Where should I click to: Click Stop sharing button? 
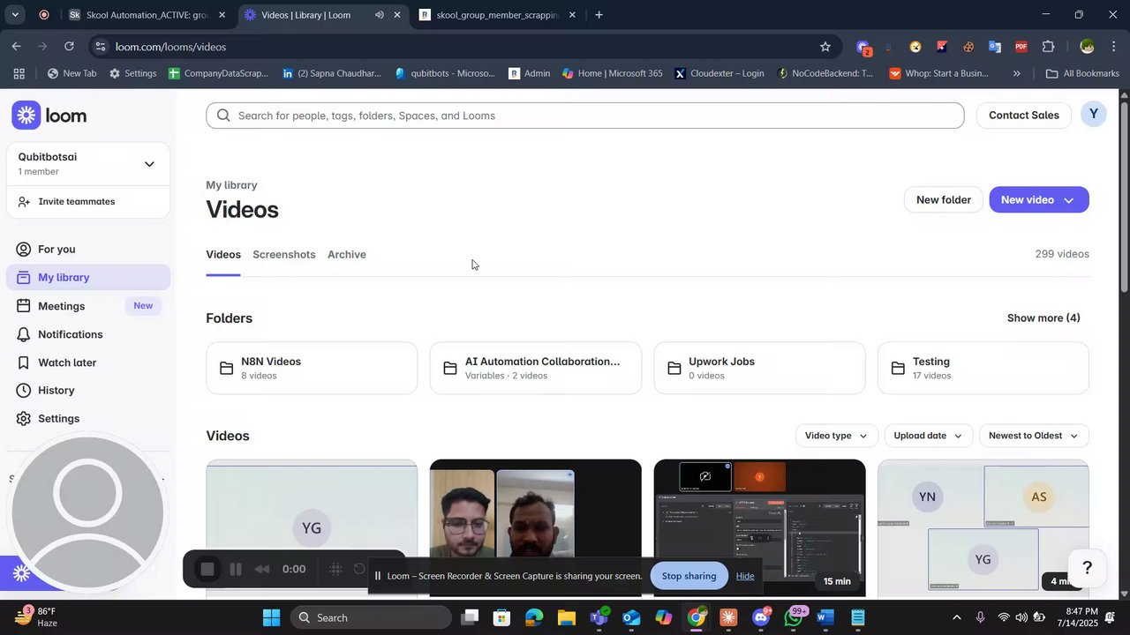click(x=689, y=576)
